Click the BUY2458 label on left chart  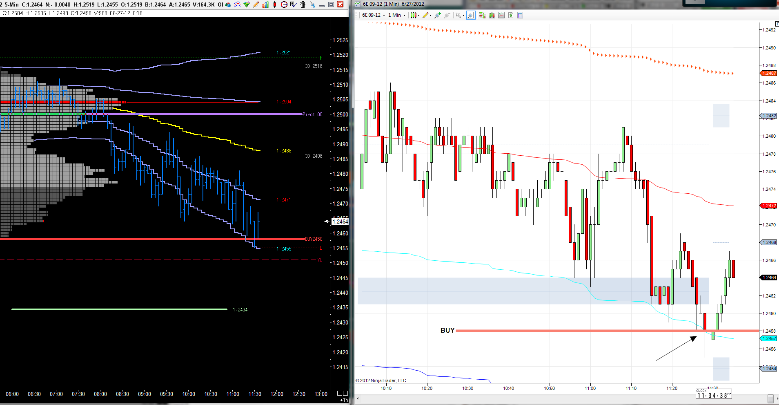coord(314,239)
